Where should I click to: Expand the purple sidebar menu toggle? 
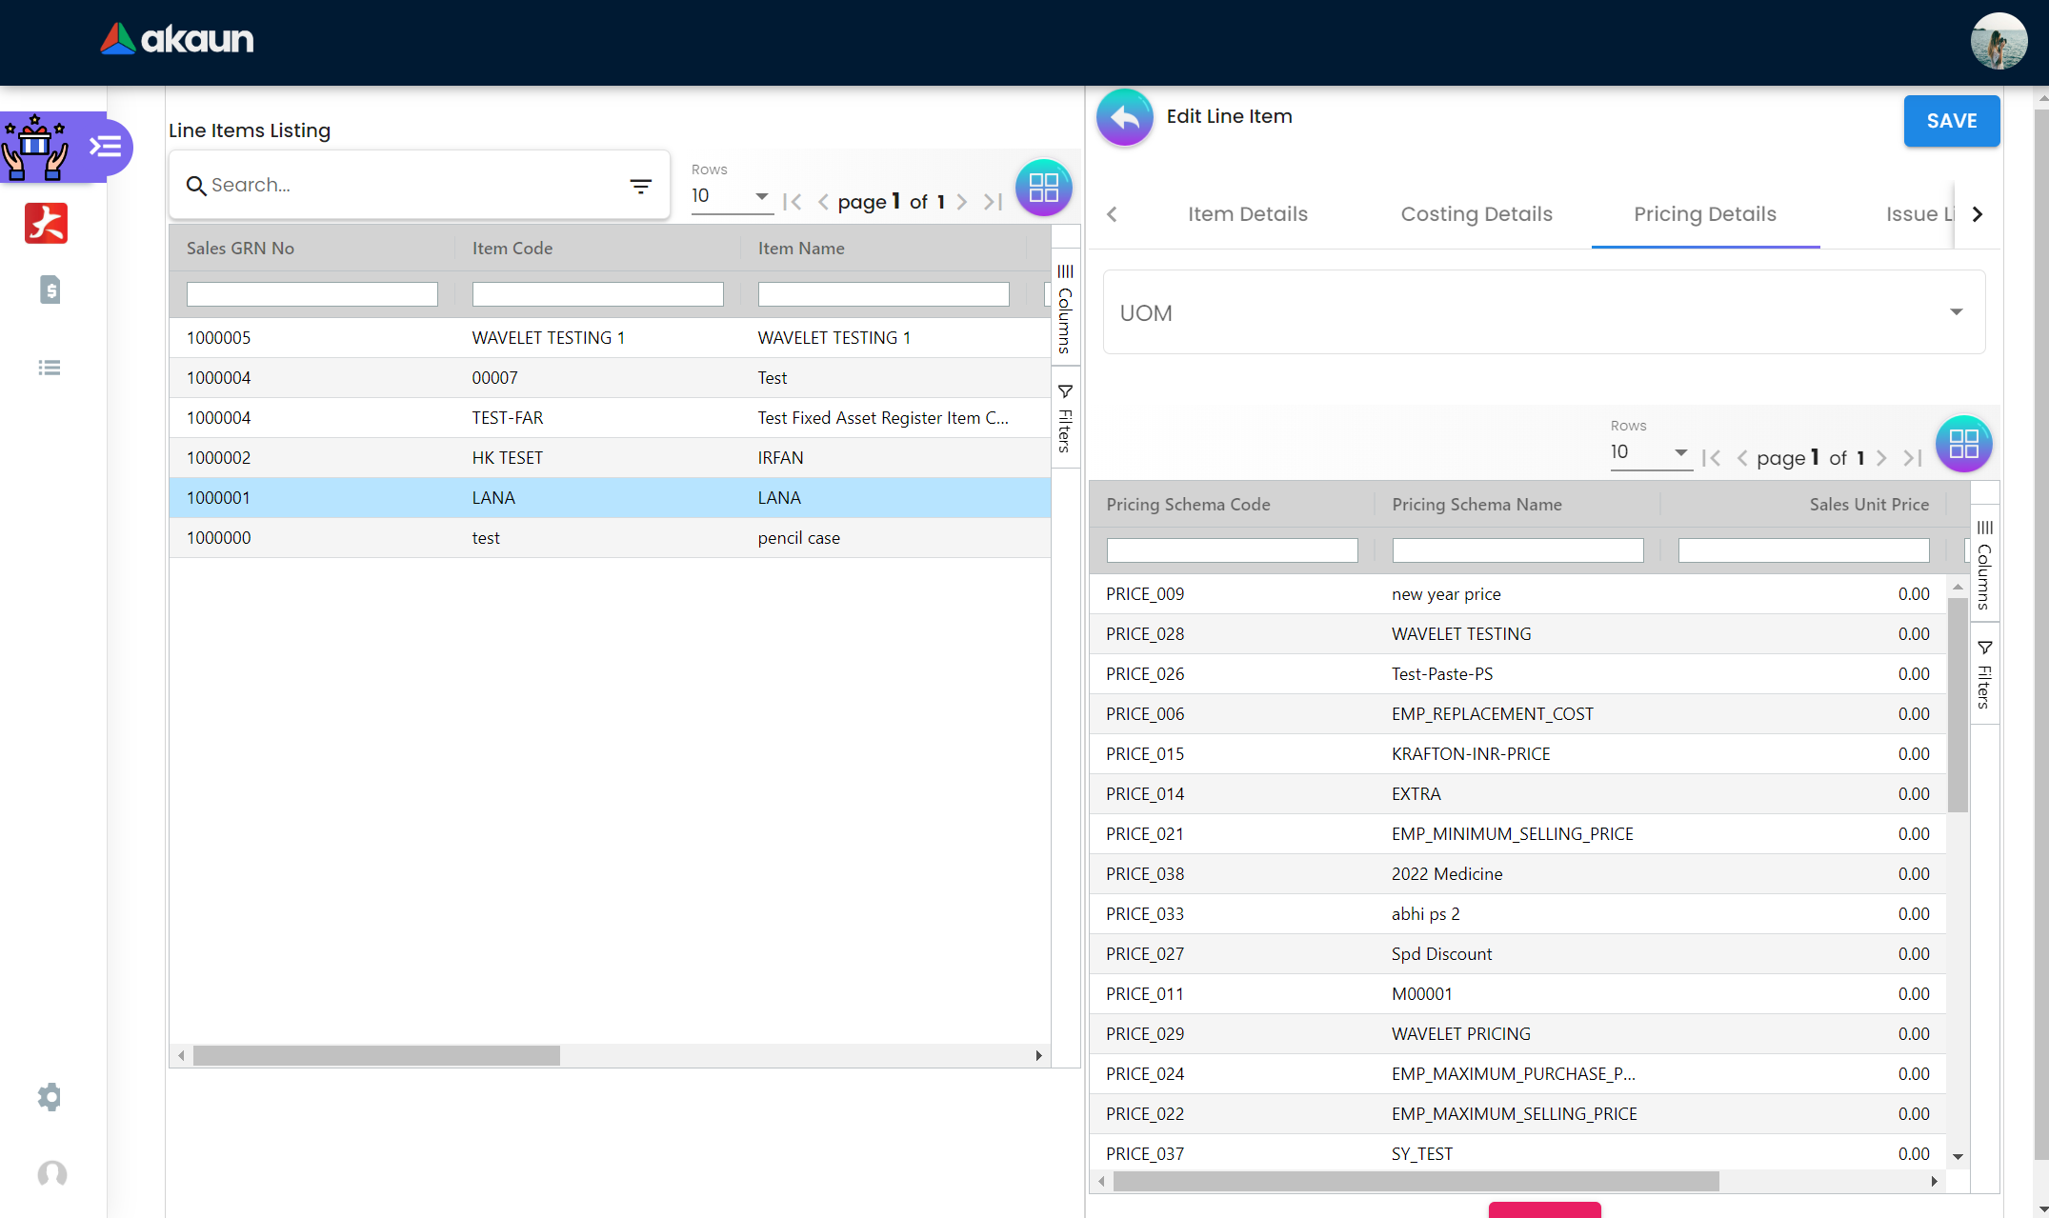pos(105,147)
